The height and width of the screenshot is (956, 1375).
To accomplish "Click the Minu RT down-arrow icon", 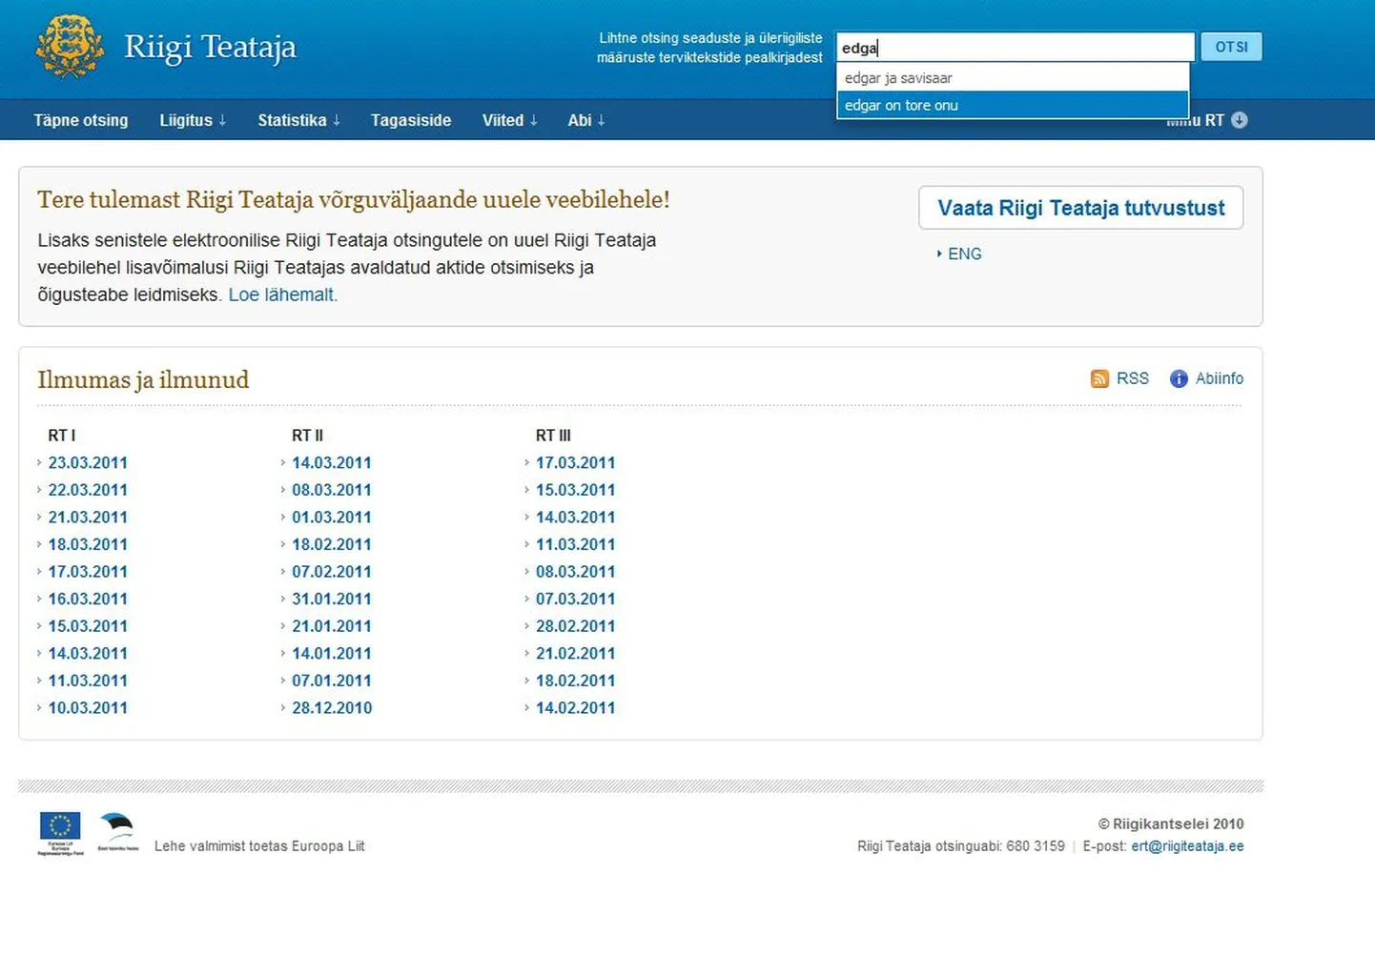I will (1239, 120).
